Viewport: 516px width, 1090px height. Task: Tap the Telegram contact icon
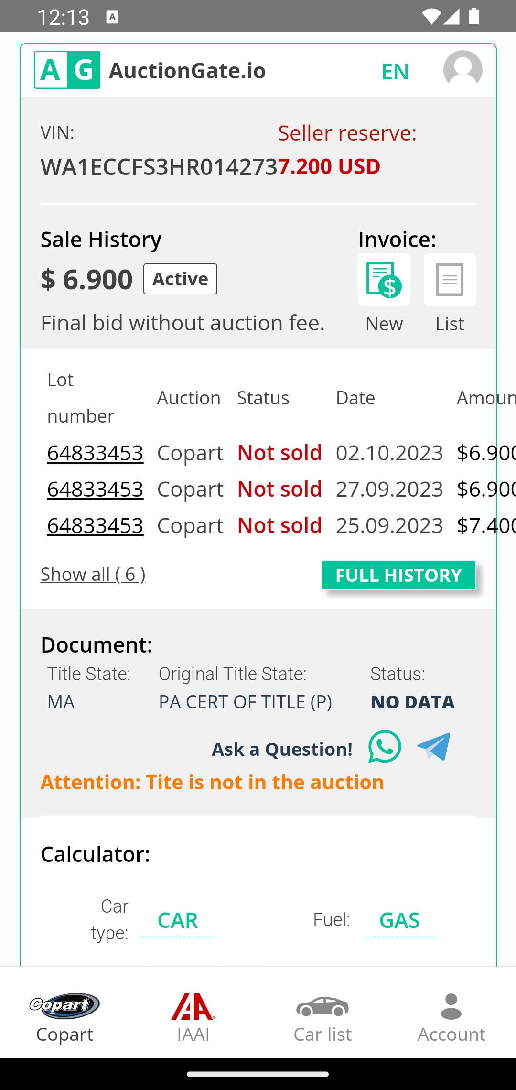coord(434,747)
